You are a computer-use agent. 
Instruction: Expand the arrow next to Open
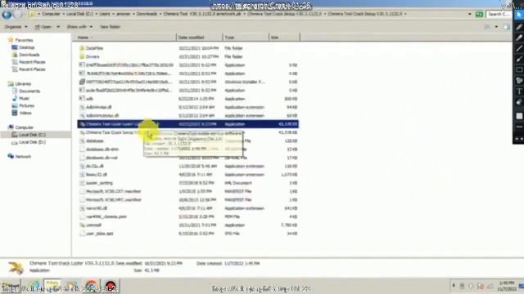(58, 27)
